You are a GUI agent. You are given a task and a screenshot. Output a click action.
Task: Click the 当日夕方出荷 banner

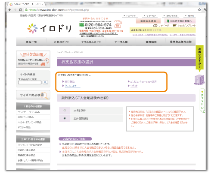pos(33,59)
